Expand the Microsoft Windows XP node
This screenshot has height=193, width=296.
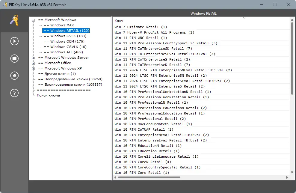click(34, 69)
